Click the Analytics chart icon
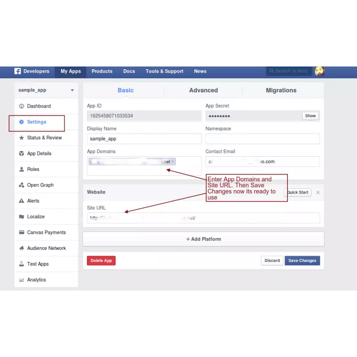Screen dimensions: 357x357 coord(21,280)
